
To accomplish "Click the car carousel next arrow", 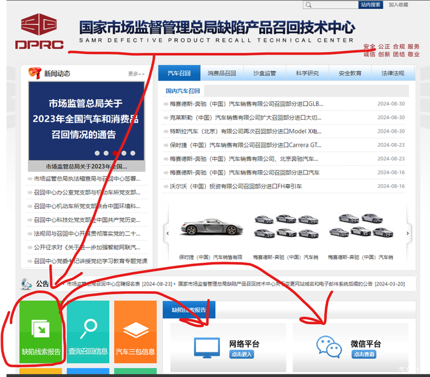I will pyautogui.click(x=407, y=233).
